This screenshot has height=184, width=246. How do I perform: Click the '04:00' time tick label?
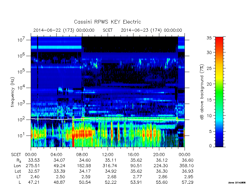(56, 155)
